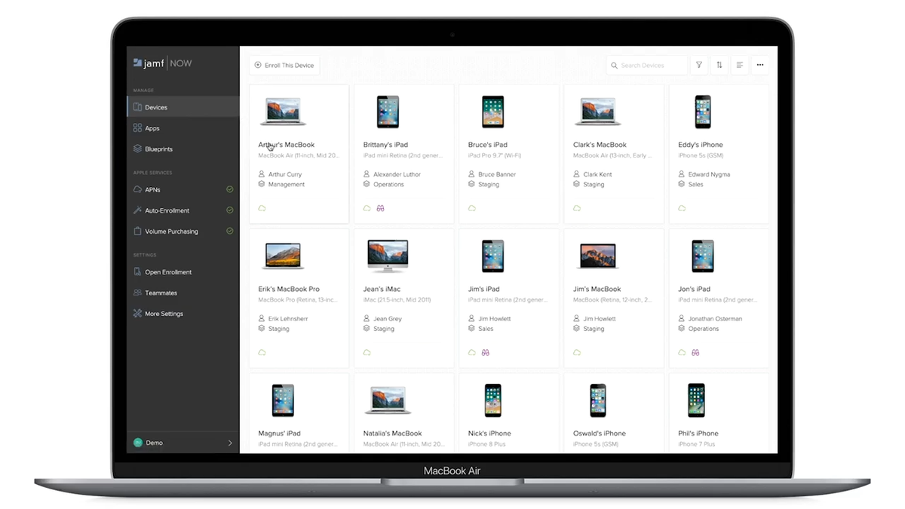
Task: Open the three-dot more options icon
Action: coord(759,65)
